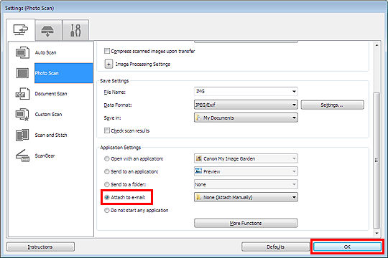The image size is (388, 258).
Task: Click the More Functions button
Action: [246, 223]
